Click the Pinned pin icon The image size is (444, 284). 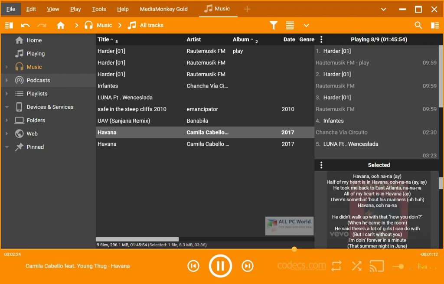[19, 147]
